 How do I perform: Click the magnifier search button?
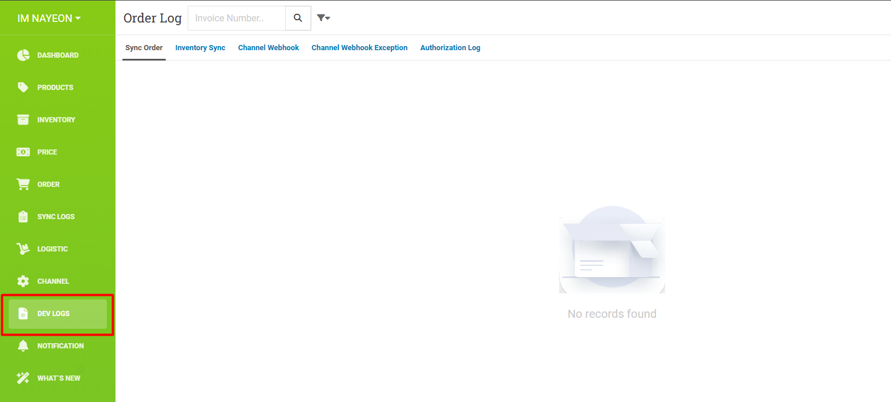click(298, 18)
